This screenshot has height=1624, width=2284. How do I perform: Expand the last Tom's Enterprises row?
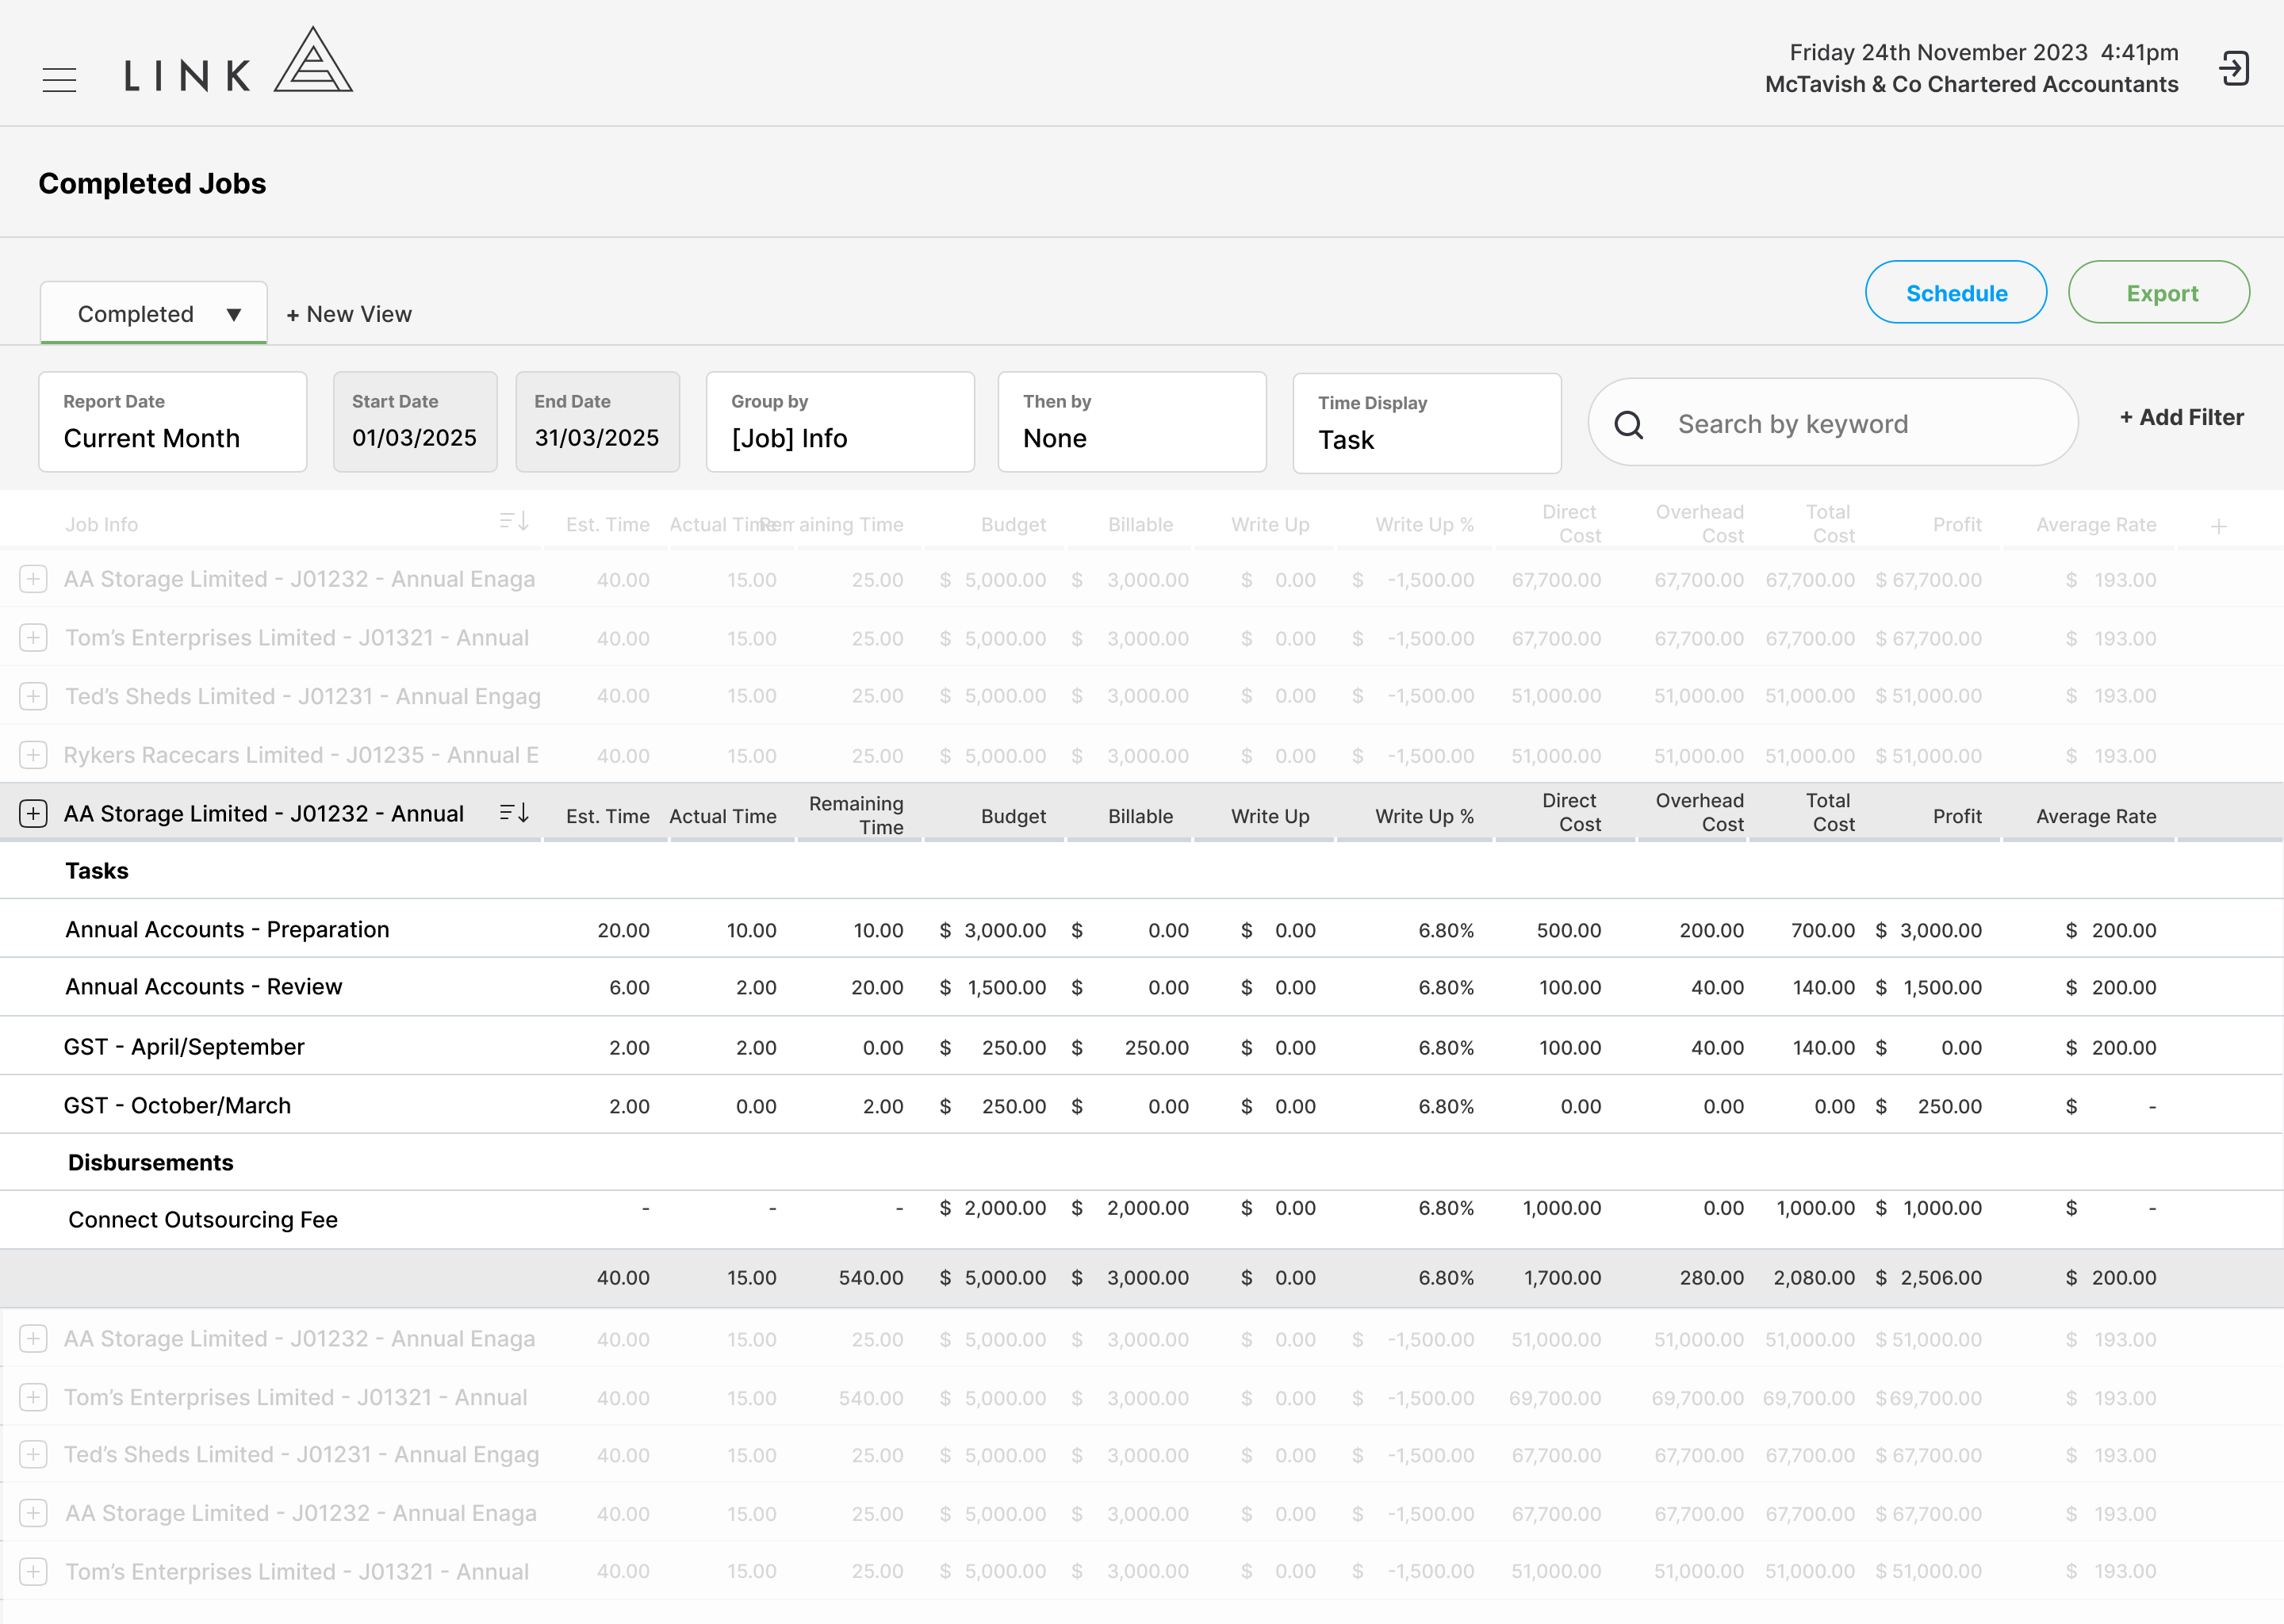point(33,1572)
